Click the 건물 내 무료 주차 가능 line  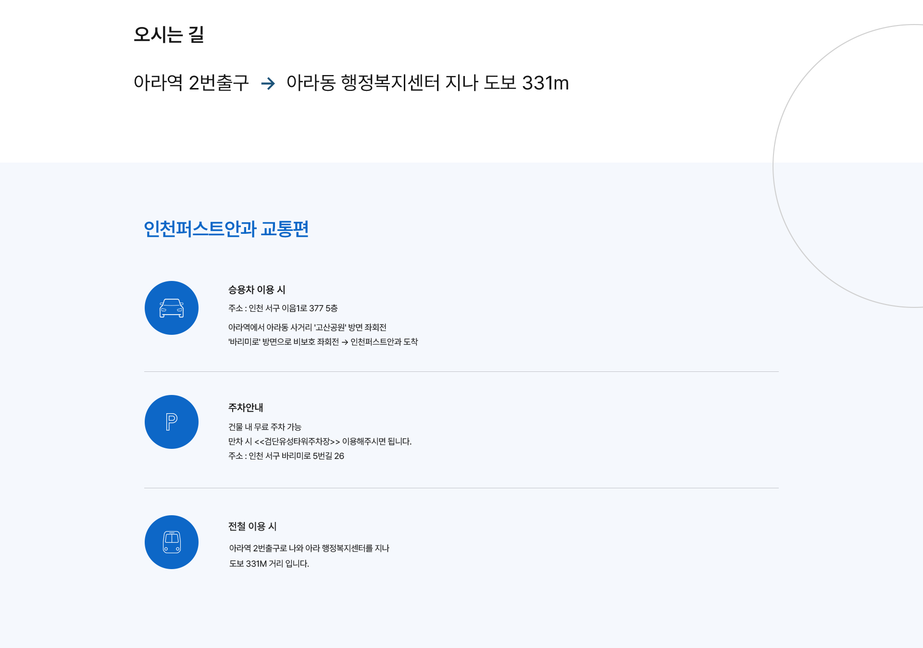[x=264, y=427]
